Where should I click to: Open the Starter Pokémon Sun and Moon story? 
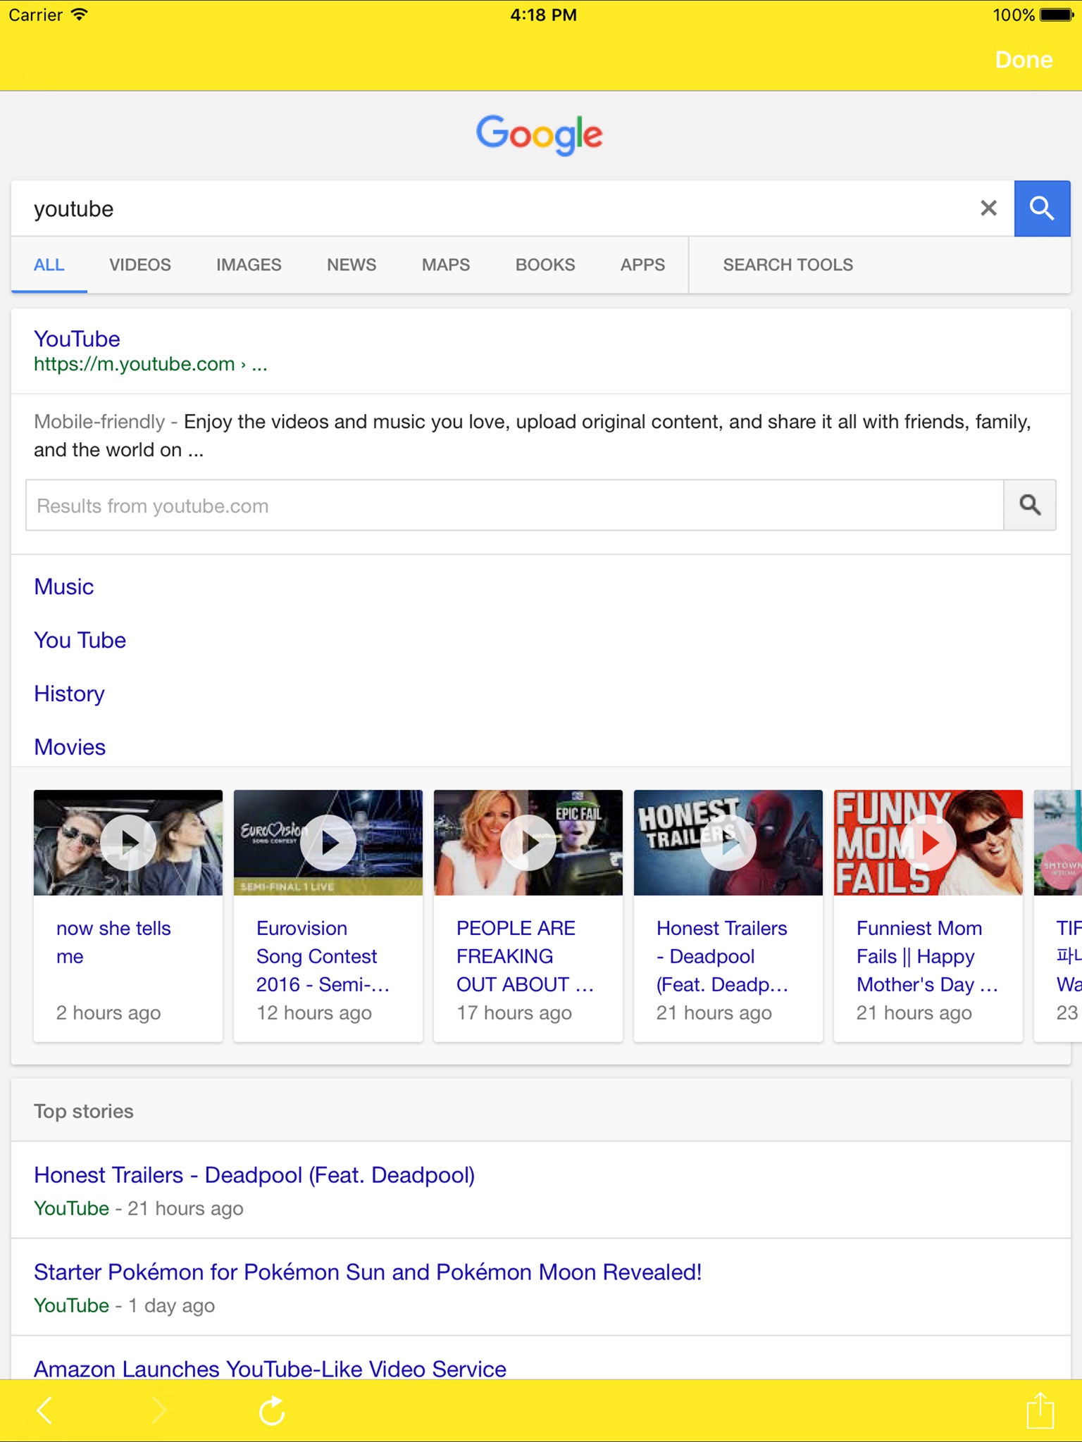pyautogui.click(x=368, y=1272)
